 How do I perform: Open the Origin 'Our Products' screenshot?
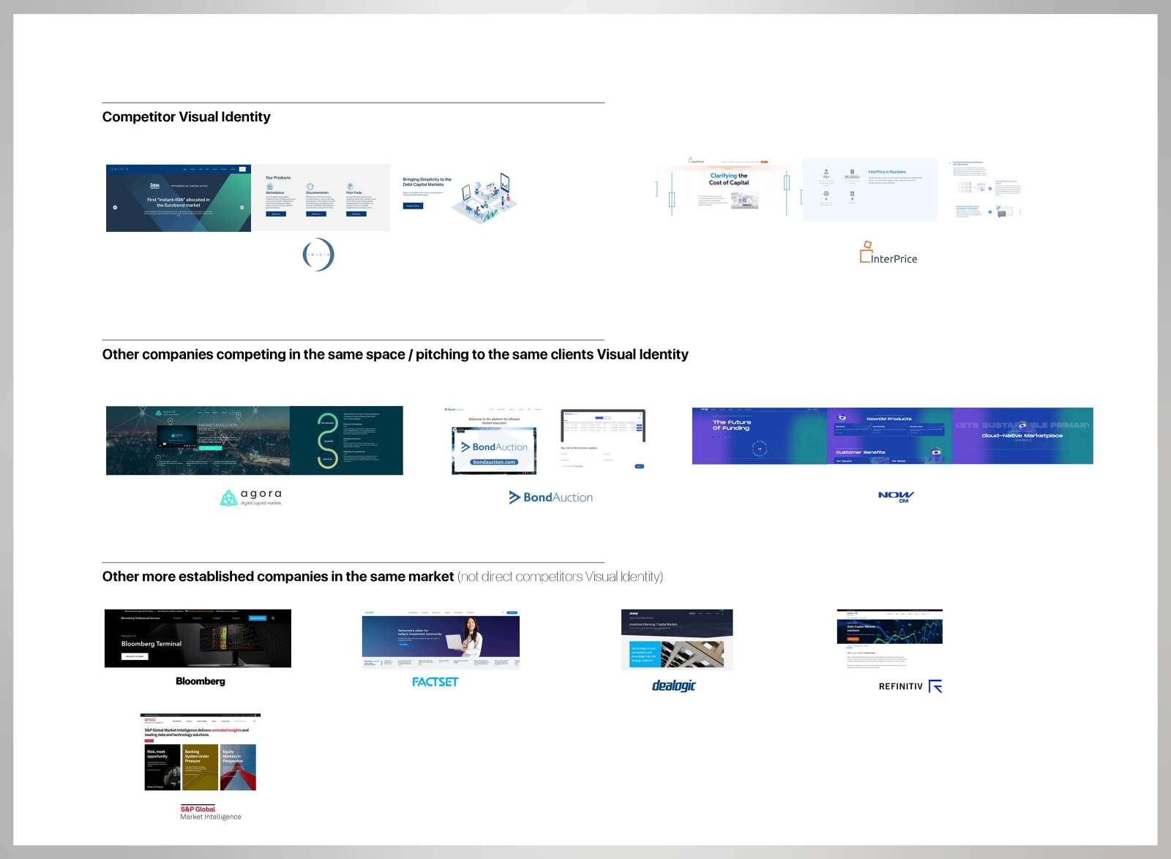pos(321,198)
